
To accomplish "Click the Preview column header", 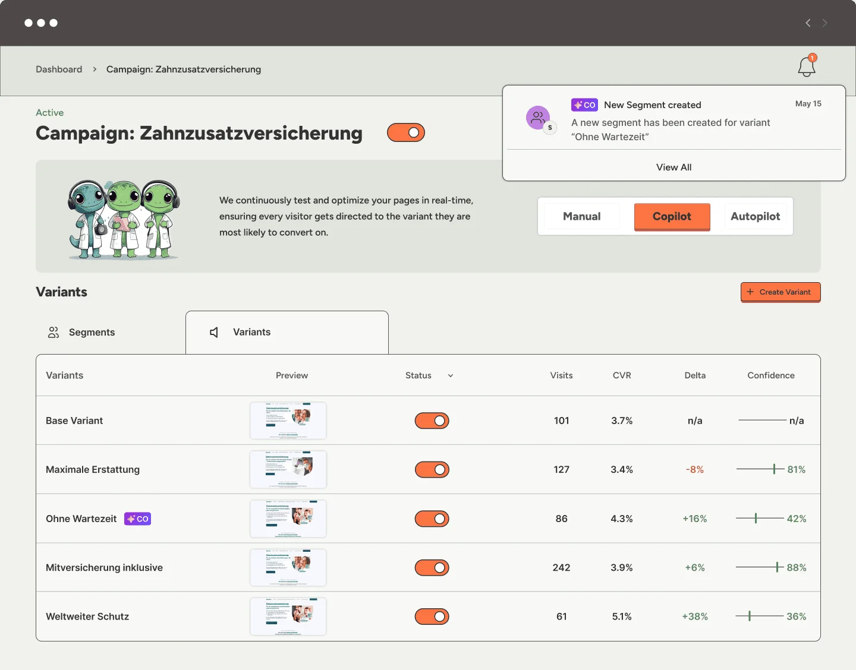I will coord(292,375).
